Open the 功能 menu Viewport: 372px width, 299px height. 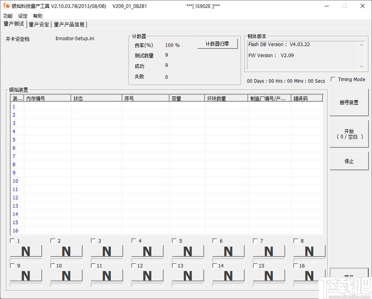(x=8, y=16)
